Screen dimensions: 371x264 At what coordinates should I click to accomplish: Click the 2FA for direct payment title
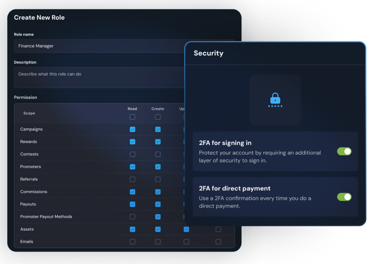click(x=235, y=188)
